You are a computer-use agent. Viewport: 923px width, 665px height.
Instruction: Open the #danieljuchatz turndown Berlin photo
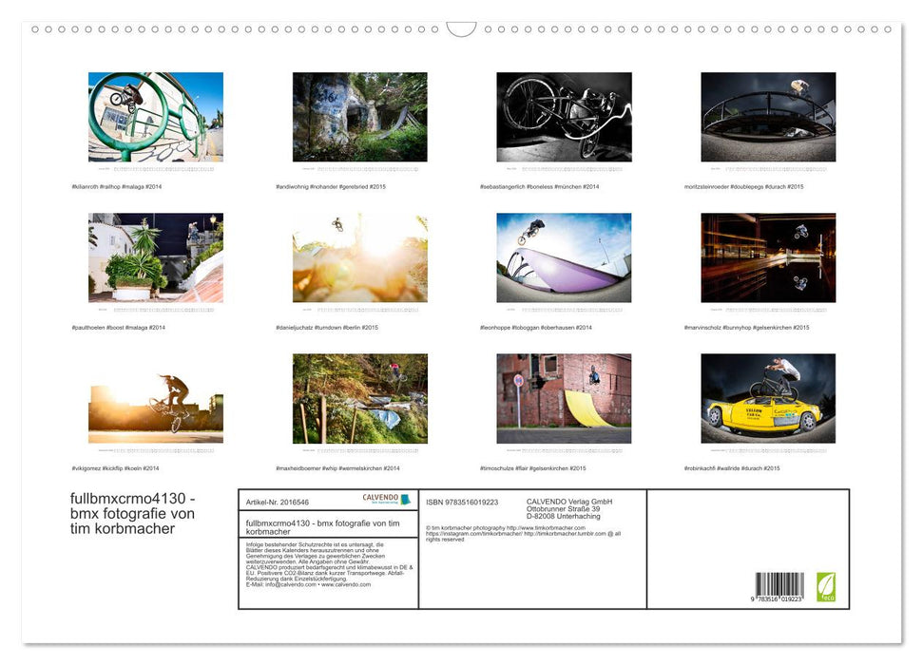359,257
